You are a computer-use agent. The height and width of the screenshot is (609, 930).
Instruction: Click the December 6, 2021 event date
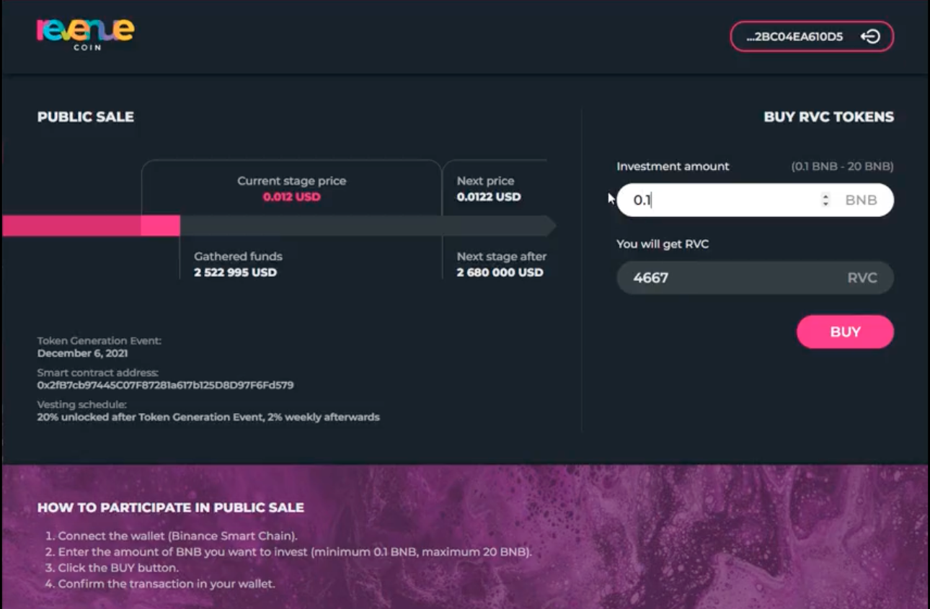click(x=82, y=353)
